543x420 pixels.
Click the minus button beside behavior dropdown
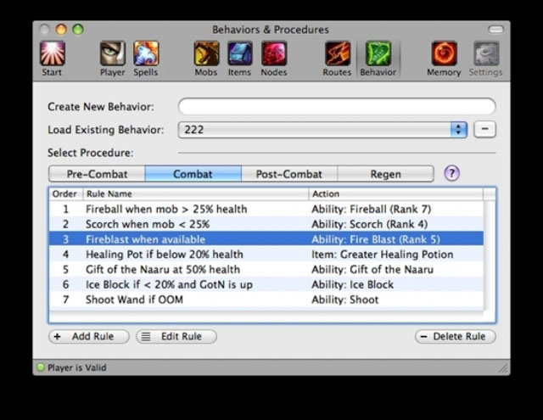[x=484, y=130]
